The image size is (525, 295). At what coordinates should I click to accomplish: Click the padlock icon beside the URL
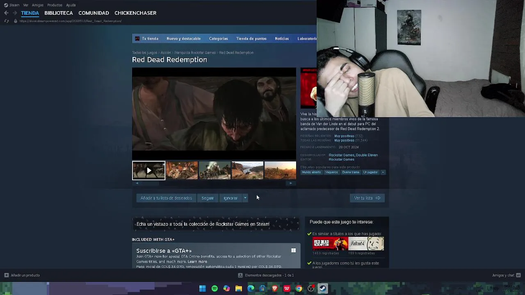pos(16,21)
